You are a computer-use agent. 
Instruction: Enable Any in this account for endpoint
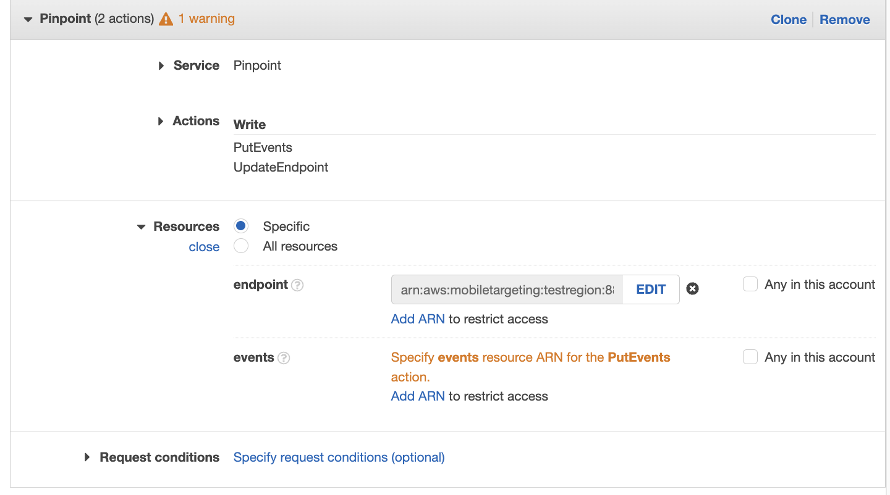click(x=750, y=284)
